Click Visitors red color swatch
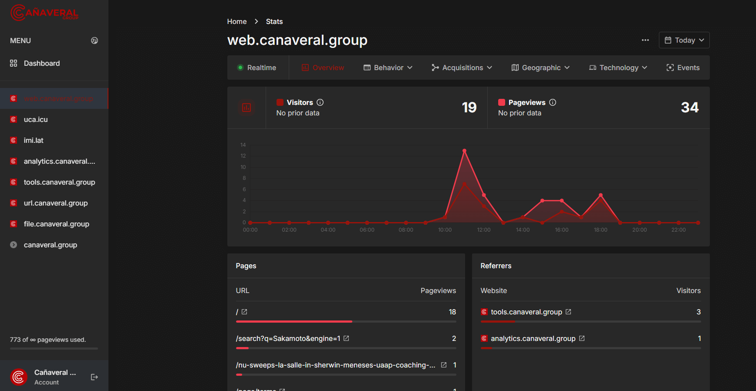Image resolution: width=756 pixels, height=391 pixels. (x=280, y=102)
